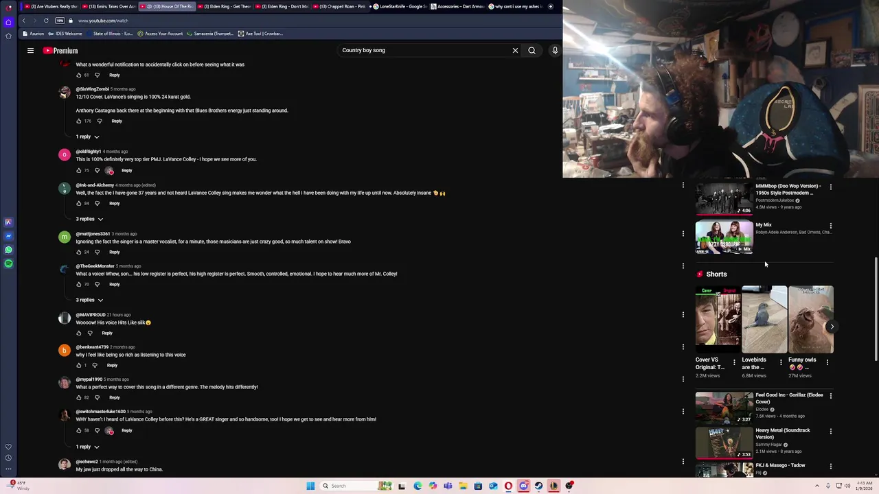Open the 'Access Your Account' bookmark
The width and height of the screenshot is (879, 494).
(160, 34)
